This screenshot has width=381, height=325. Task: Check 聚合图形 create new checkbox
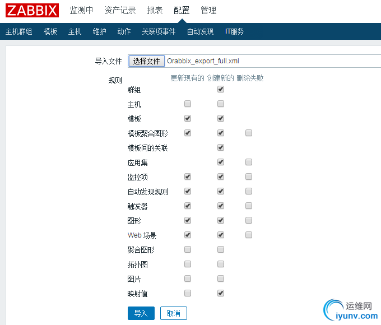[221, 250]
